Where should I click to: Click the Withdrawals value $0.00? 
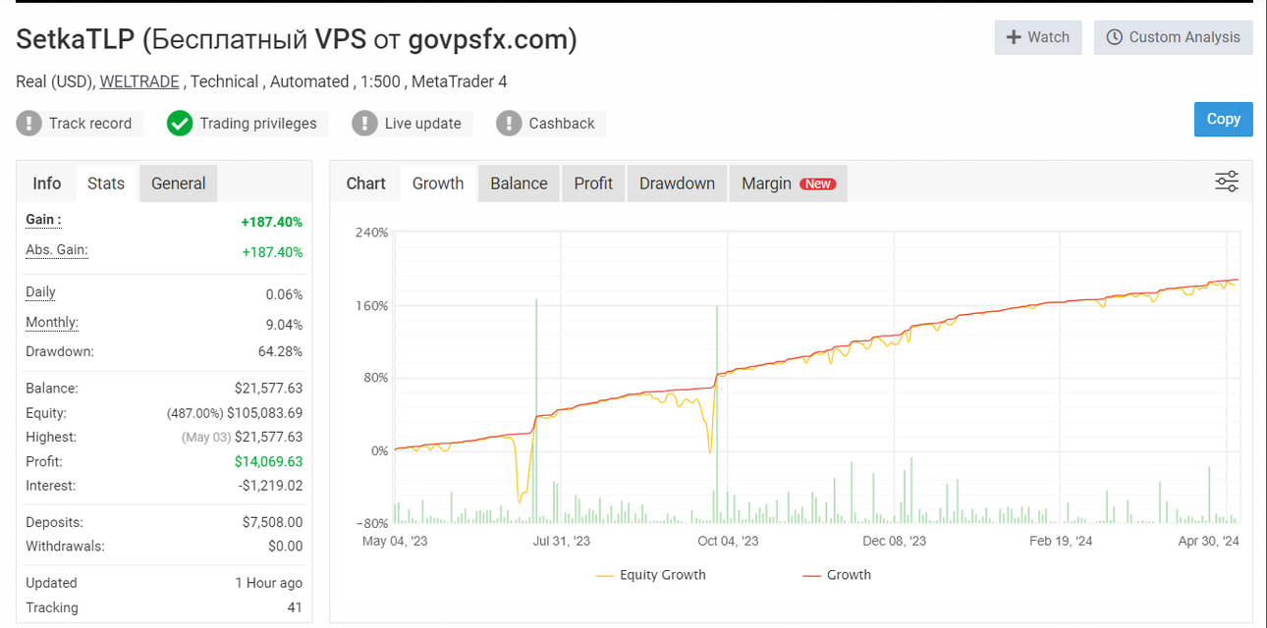click(x=285, y=547)
